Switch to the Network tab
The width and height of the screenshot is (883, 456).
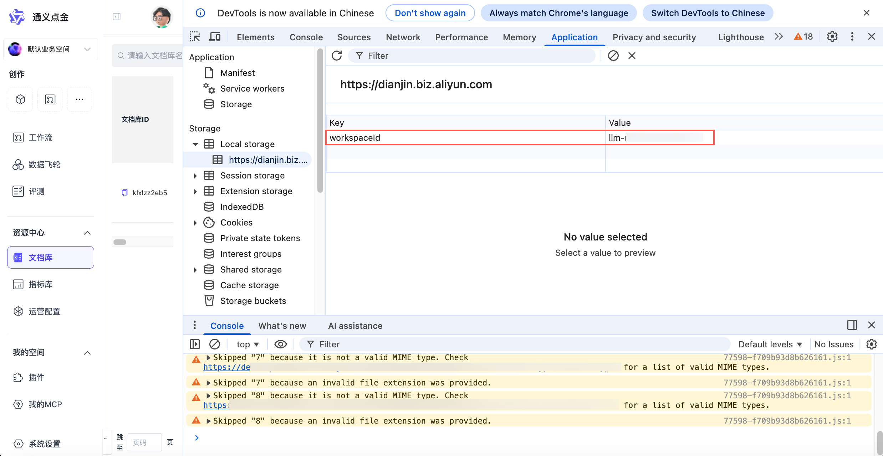[x=403, y=37]
